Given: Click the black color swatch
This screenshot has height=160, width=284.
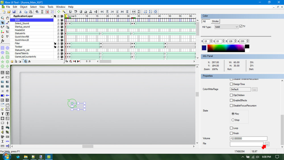Looking at the screenshot, I should pyautogui.click(x=247, y=46).
